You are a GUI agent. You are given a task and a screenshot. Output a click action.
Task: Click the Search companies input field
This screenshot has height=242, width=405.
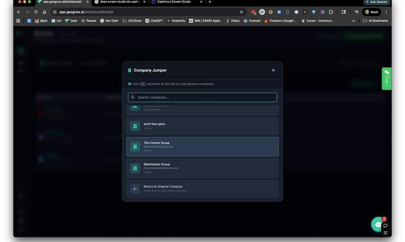pos(202,97)
